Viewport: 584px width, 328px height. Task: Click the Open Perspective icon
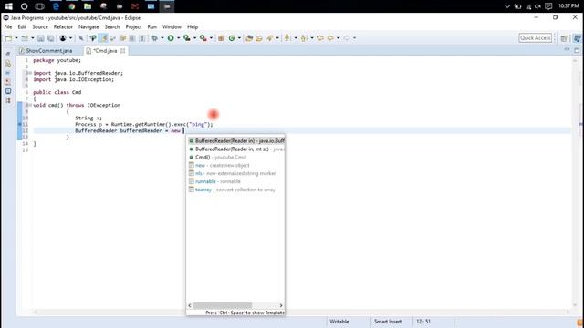point(564,38)
